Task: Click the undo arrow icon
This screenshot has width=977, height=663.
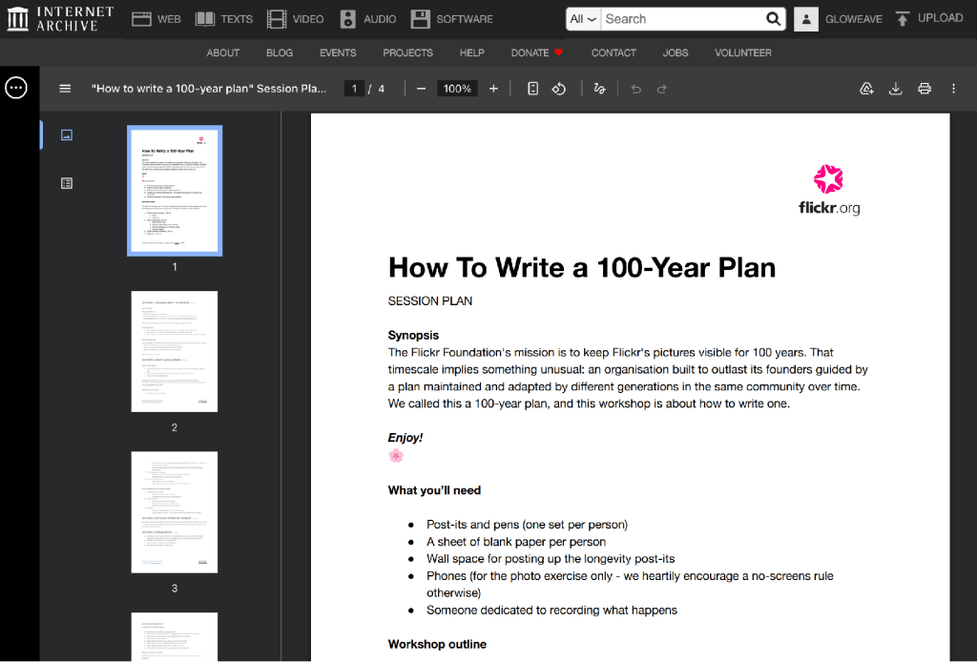Action: pyautogui.click(x=635, y=89)
